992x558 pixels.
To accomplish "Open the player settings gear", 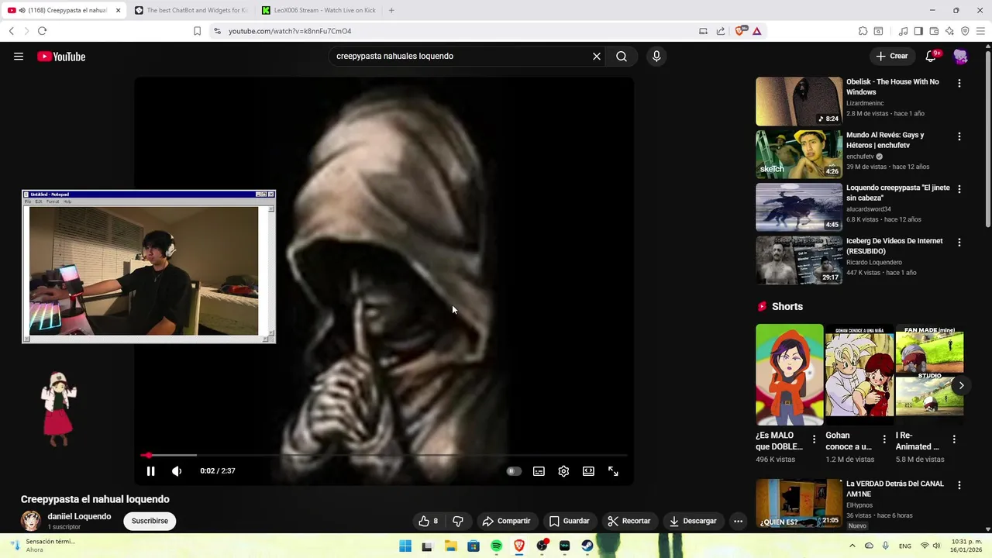I will click(563, 471).
